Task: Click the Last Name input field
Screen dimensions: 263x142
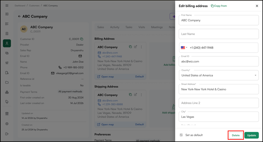Action: point(219,34)
